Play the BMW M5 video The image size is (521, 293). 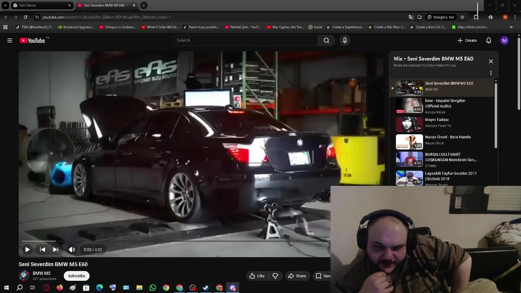click(27, 249)
